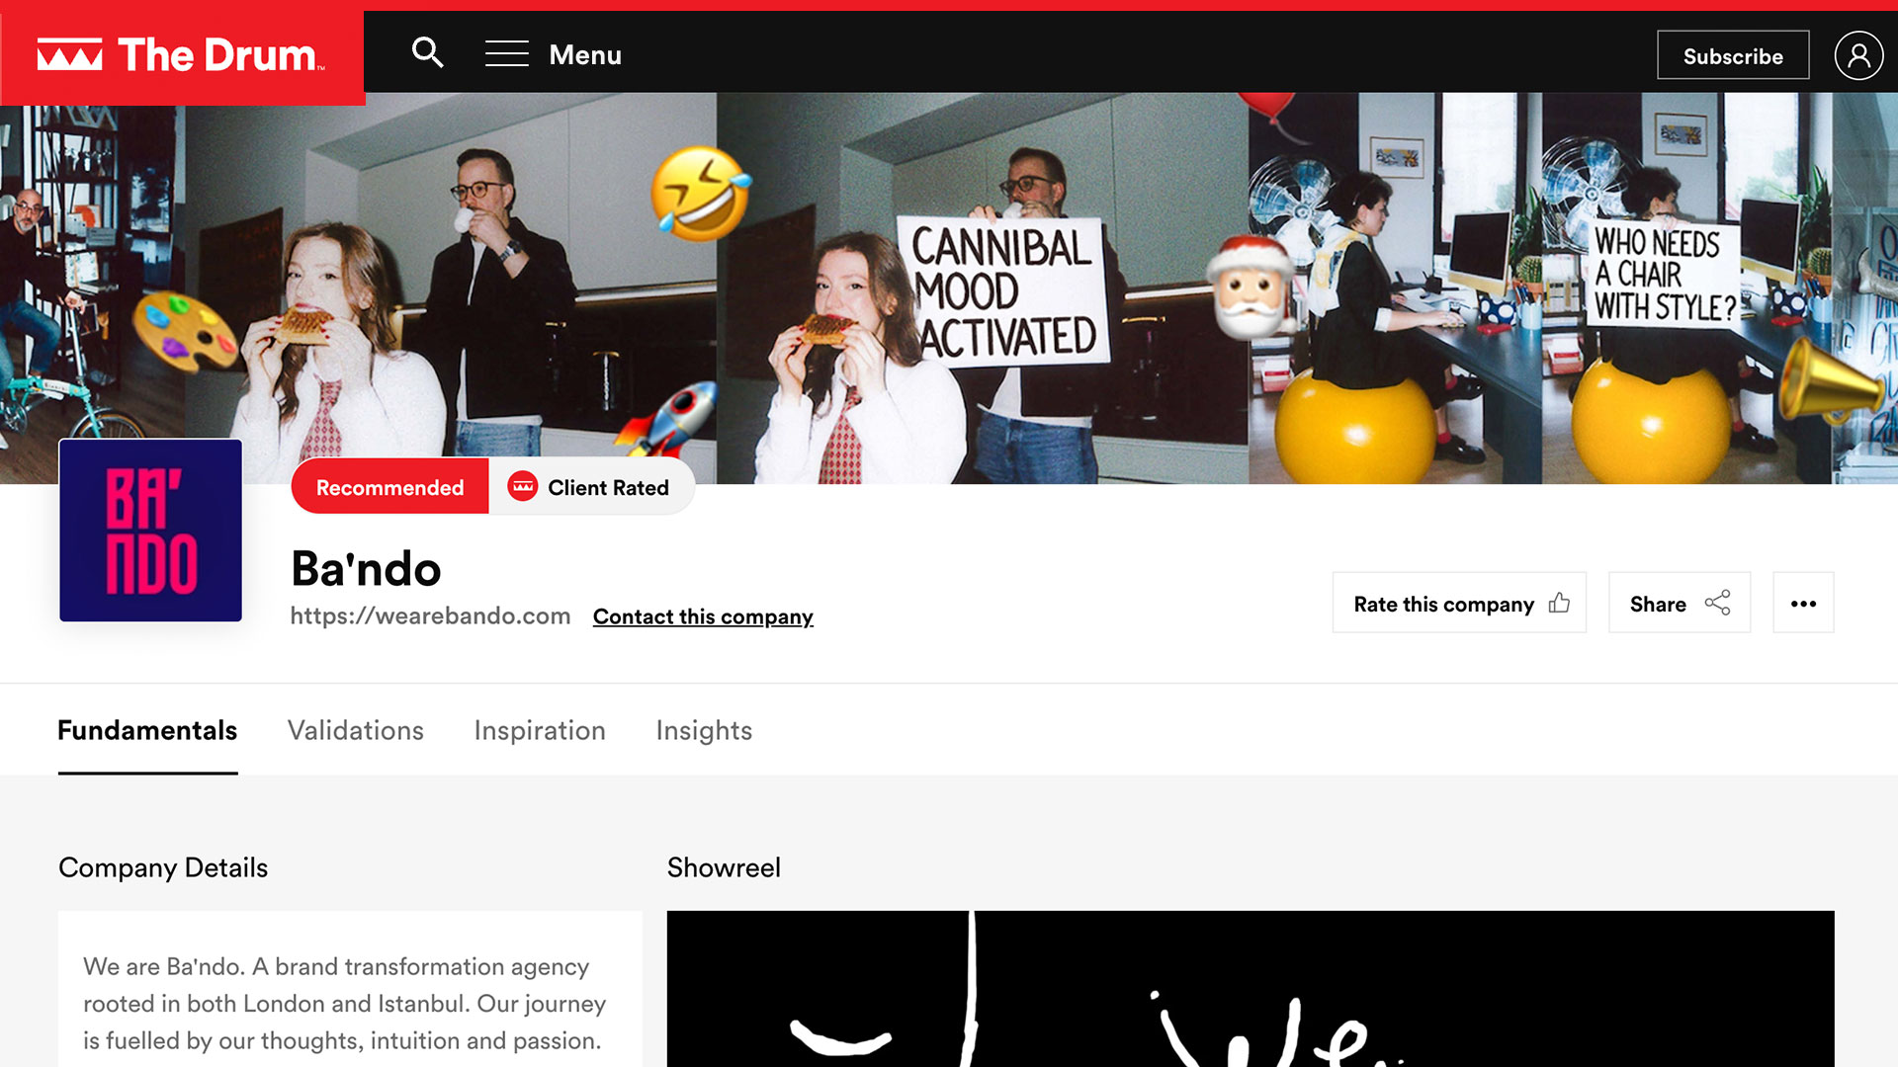
Task: Click the Recommended badge
Action: coord(389,487)
